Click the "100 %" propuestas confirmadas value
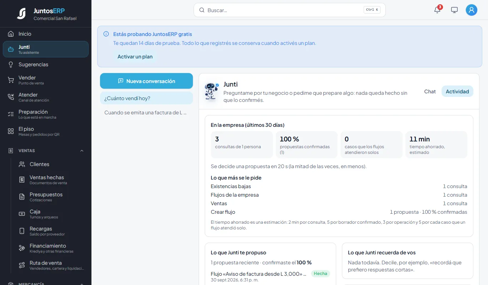This screenshot has height=285, width=488. click(289, 139)
